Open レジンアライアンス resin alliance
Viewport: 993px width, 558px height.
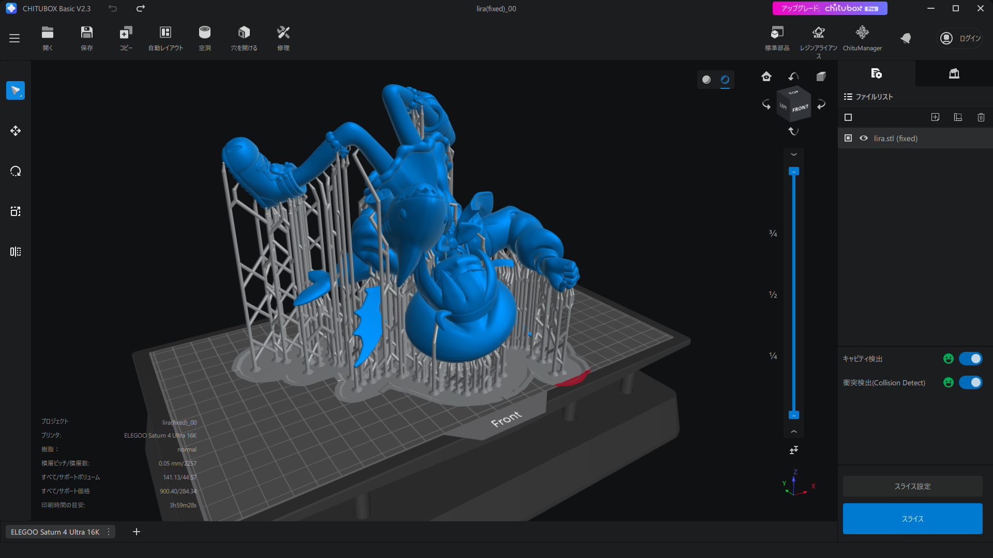click(819, 41)
